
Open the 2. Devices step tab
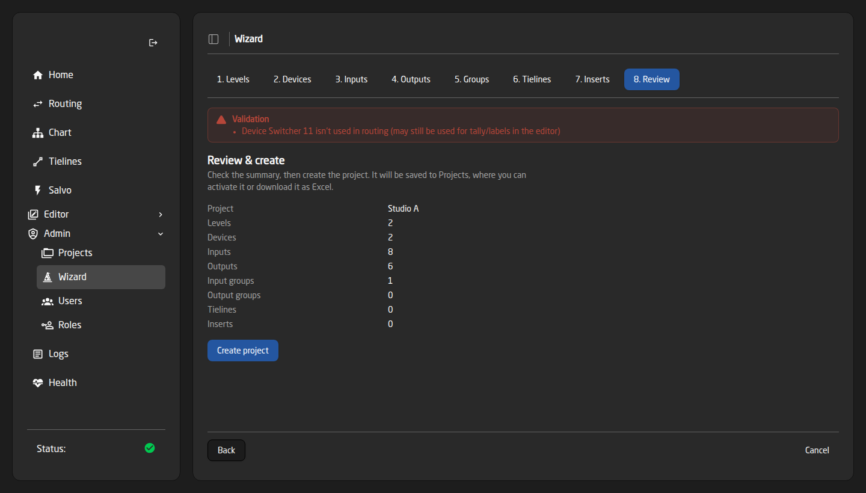[292, 79]
